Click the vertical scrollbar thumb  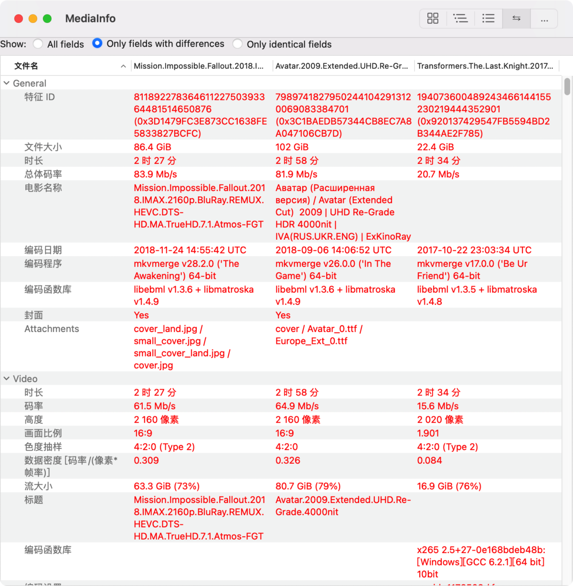pyautogui.click(x=567, y=86)
